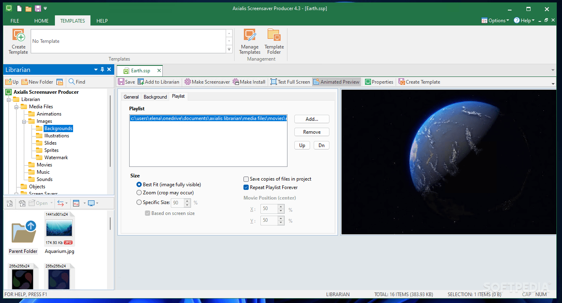Open the Make Screensaver tool
Screen dimensions: 562x303
tap(207, 82)
